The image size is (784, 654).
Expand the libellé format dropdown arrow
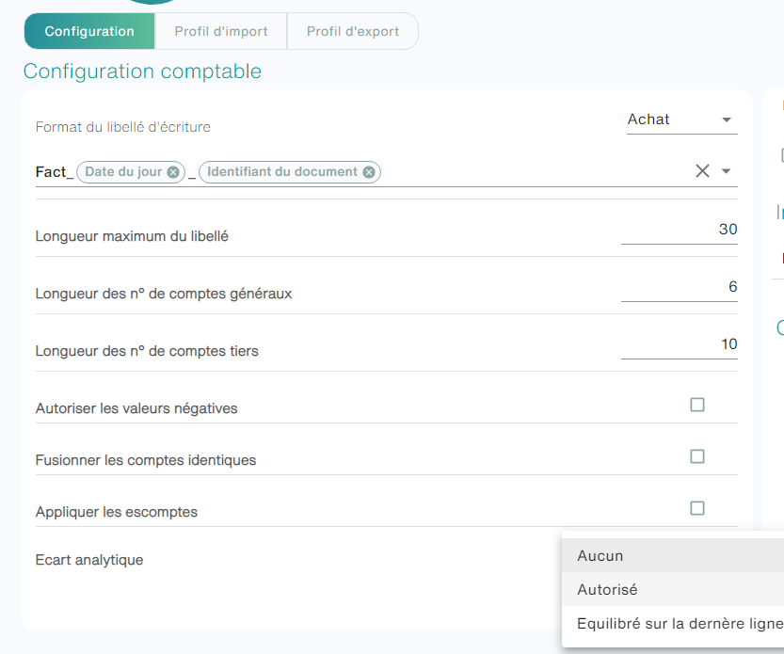click(726, 171)
